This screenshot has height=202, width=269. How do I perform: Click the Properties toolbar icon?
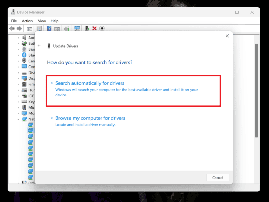(x=39, y=28)
